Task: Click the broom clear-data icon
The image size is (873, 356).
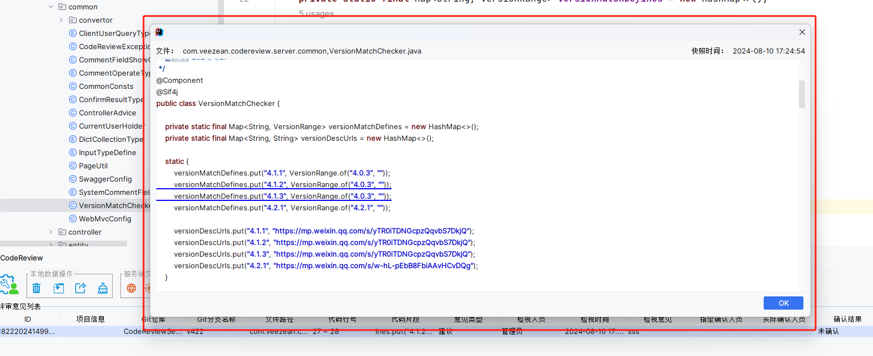Action: click(103, 288)
